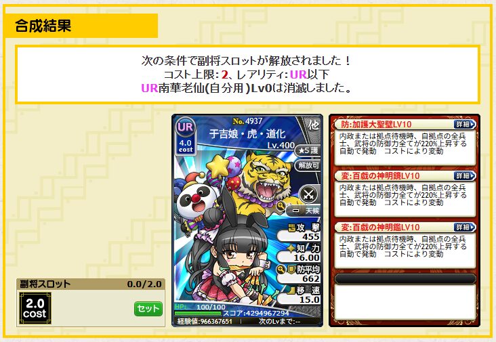Click the green セット button
This screenshot has height=342, width=496.
[x=148, y=309]
